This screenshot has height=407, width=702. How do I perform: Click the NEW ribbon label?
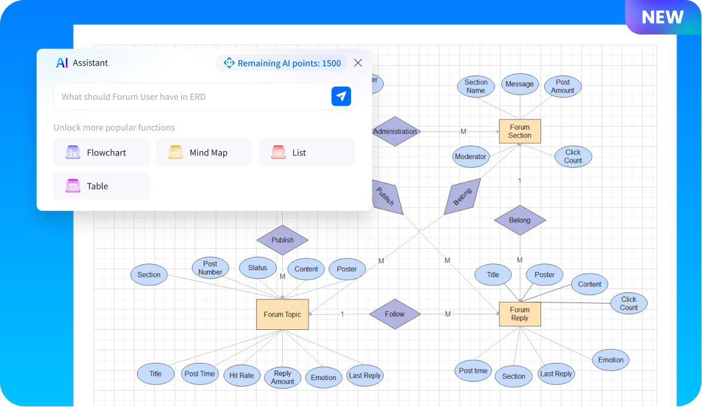point(661,17)
